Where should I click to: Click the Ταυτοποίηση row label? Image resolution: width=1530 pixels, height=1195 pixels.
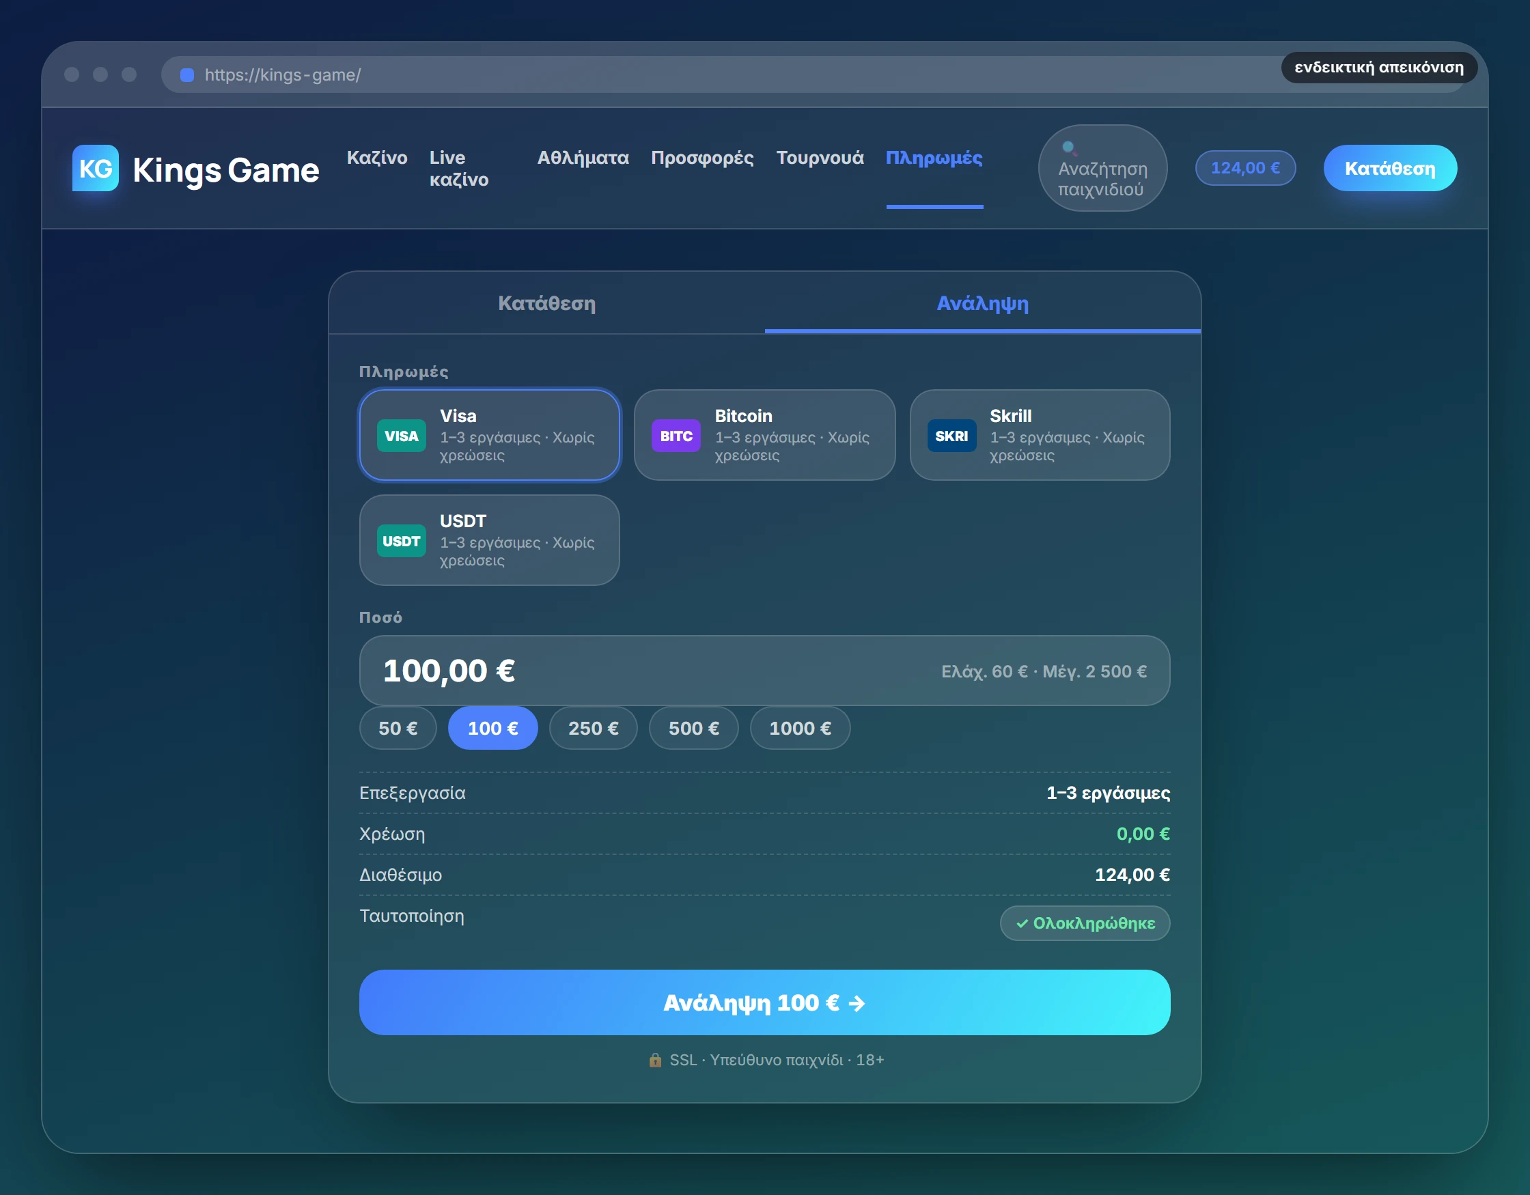tap(412, 916)
